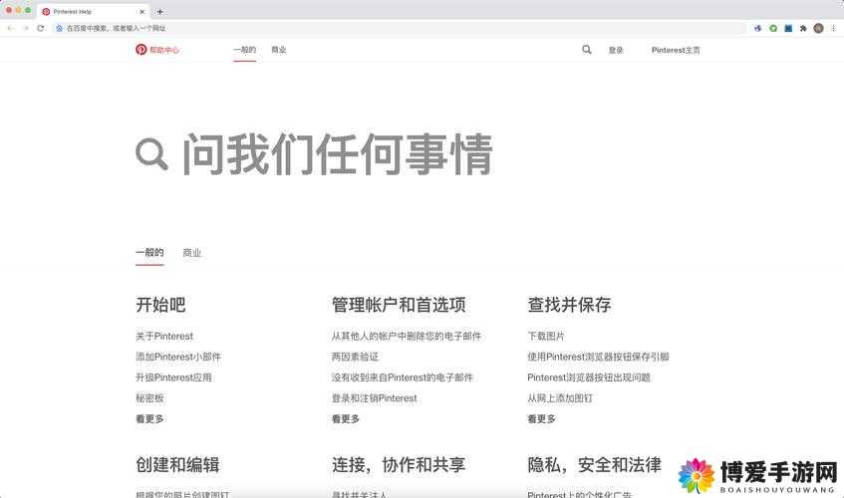Viewport: 844px width, 498px height.
Task: Close the Pinterest Help tab
Action: 142,11
